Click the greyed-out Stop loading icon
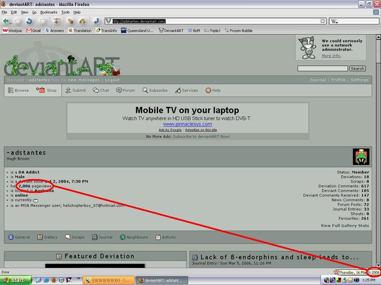The image size is (381, 285). pos(42,21)
